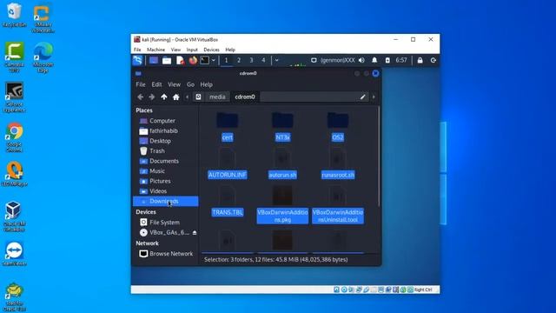Image resolution: width=556 pixels, height=313 pixels.
Task: Open VirtualBox Devices menu
Action: [x=211, y=50]
